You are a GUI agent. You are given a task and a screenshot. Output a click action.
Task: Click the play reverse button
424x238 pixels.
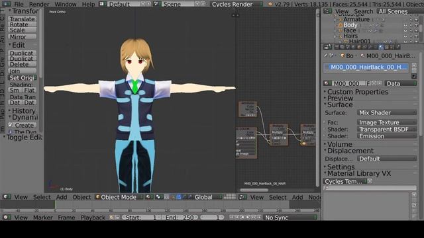click(242, 217)
